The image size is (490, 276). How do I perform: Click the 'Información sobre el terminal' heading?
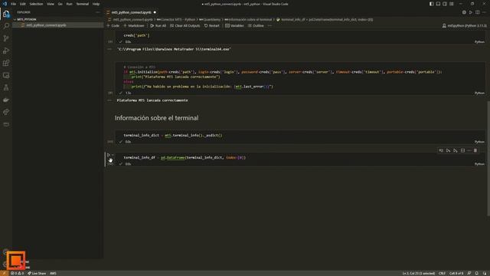pos(156,118)
